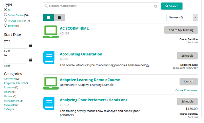Select the Online Course radio button
The image size is (204, 123).
[x=5, y=15]
